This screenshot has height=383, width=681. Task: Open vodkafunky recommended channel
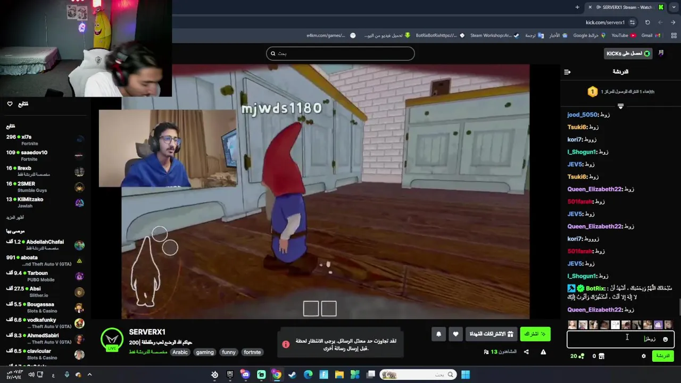click(45, 323)
